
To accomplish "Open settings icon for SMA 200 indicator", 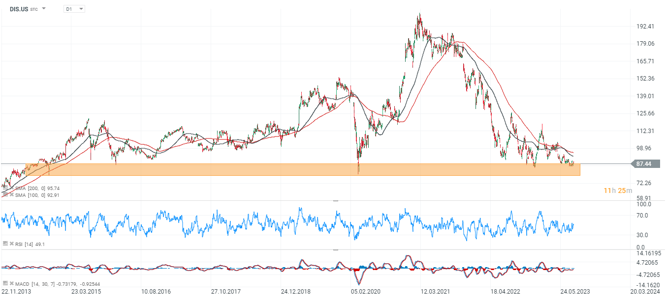I will (5, 188).
